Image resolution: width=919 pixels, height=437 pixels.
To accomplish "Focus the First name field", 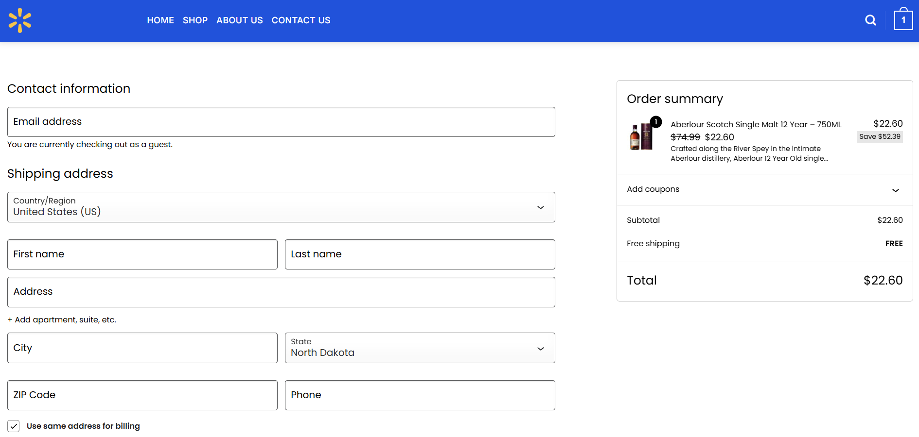I will 142,254.
